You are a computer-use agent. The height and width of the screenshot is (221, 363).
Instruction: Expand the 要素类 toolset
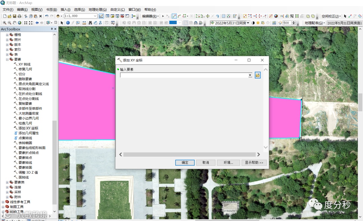(7, 182)
